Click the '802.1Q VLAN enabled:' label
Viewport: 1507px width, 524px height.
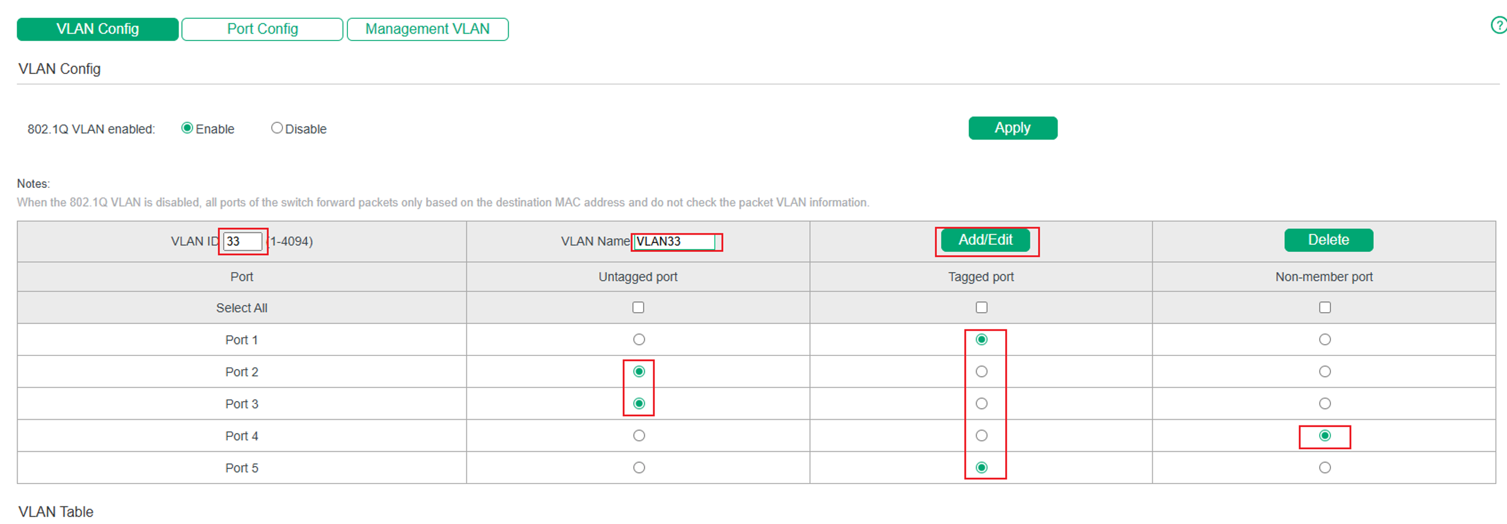click(91, 129)
